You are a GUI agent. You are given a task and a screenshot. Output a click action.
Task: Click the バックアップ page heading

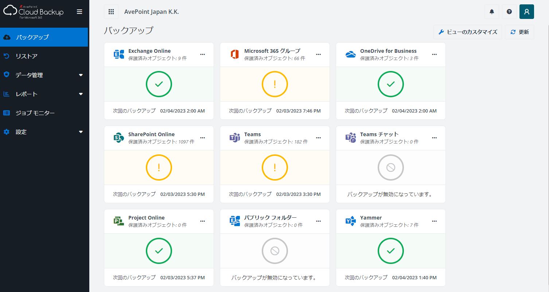pos(129,30)
